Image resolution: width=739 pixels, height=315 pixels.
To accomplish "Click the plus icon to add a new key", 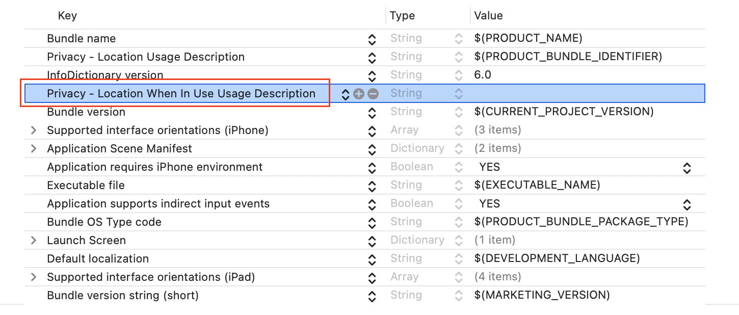I will (x=359, y=93).
